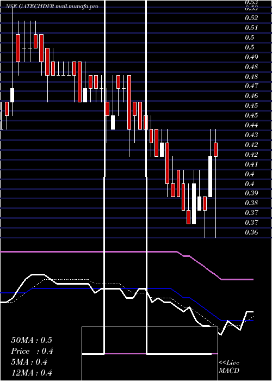Image resolution: width=272 pixels, height=381 pixels.
Task: Click the 0.49 price axis label
Action: (x=251, y=57)
